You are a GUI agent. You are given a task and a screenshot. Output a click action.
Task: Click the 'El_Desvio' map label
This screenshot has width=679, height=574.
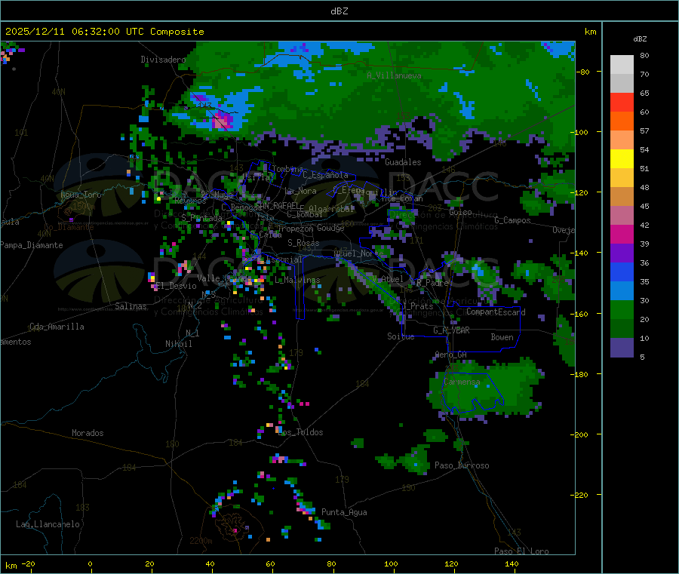(176, 286)
